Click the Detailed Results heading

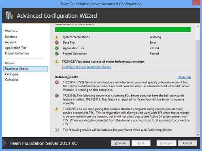66,77
